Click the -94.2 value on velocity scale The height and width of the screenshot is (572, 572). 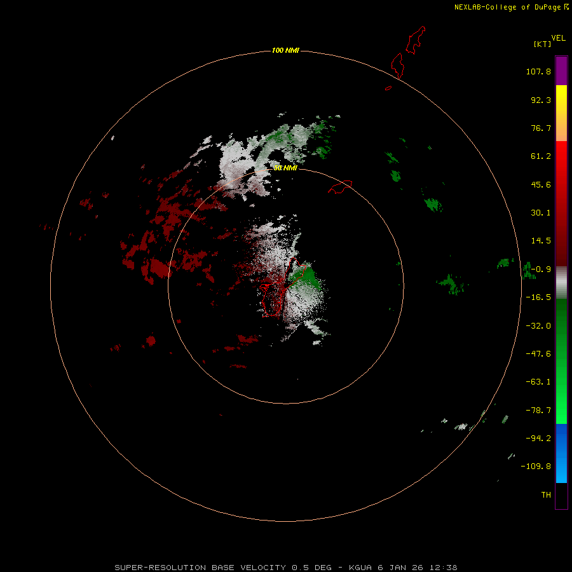pyautogui.click(x=538, y=439)
